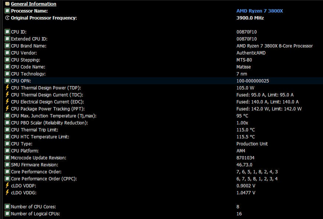The height and width of the screenshot is (219, 323).
Task: Click the chip icon beside CPU Stepping
Action: click(7, 60)
